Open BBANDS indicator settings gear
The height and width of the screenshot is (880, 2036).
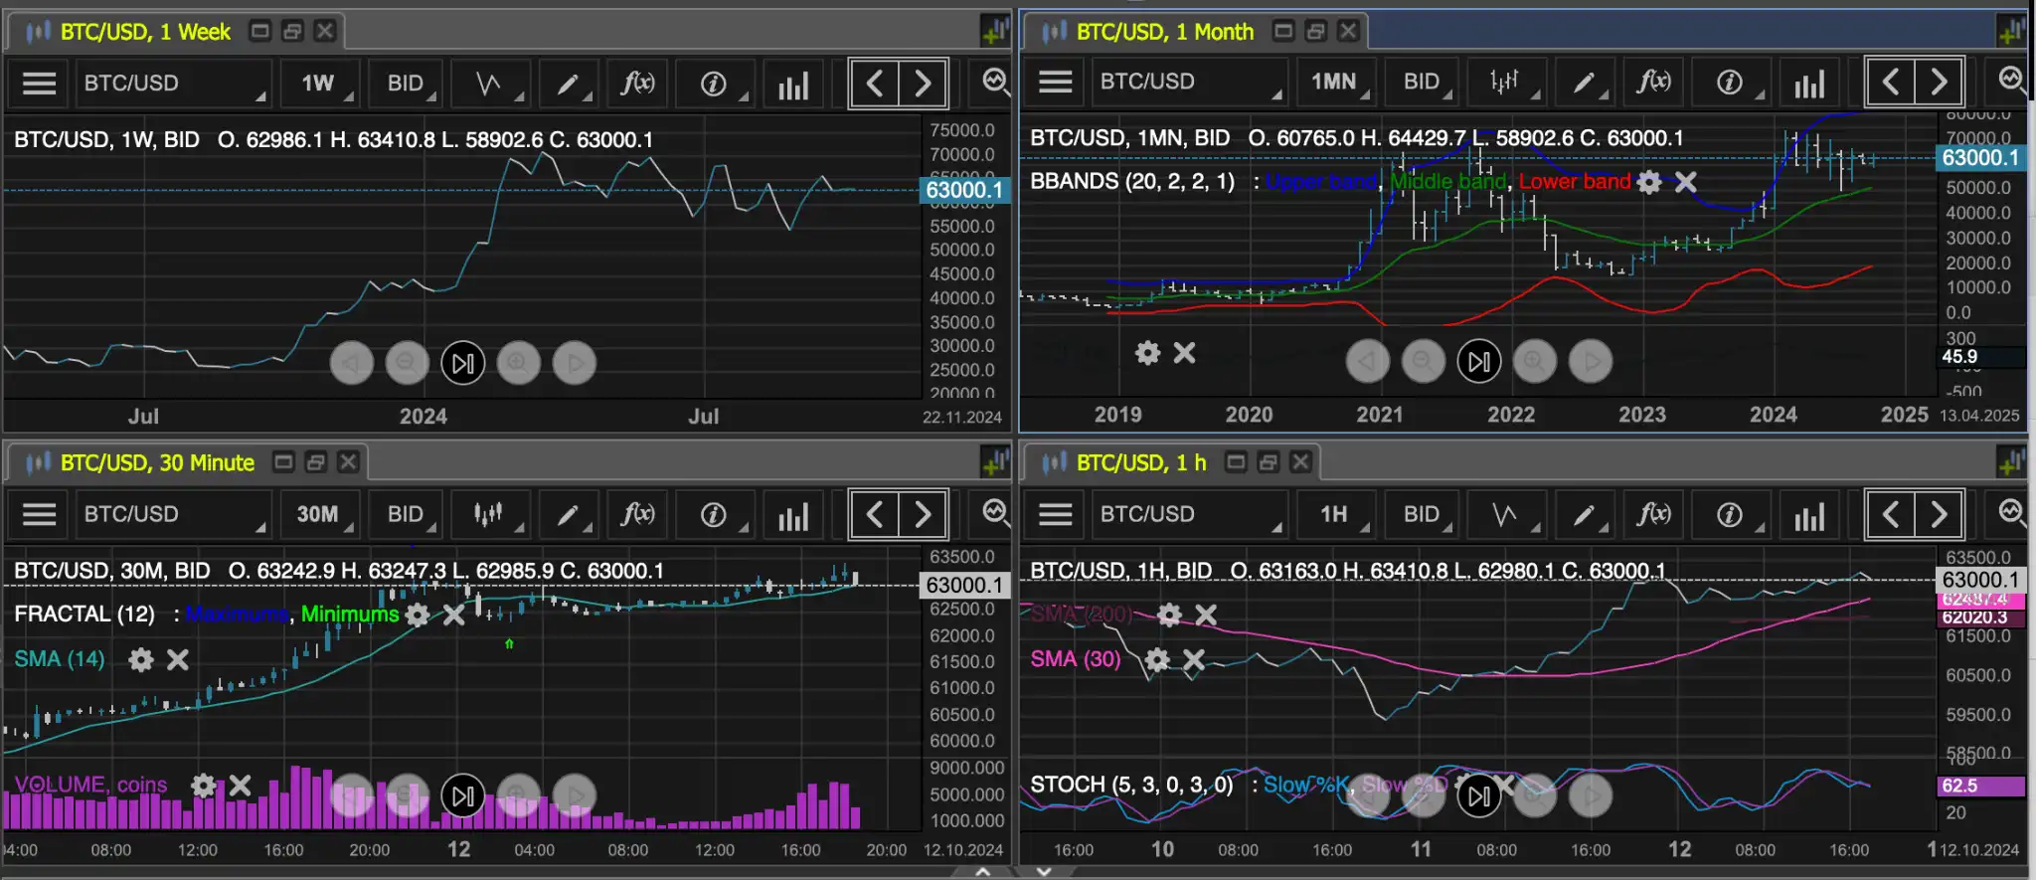pyautogui.click(x=1649, y=182)
